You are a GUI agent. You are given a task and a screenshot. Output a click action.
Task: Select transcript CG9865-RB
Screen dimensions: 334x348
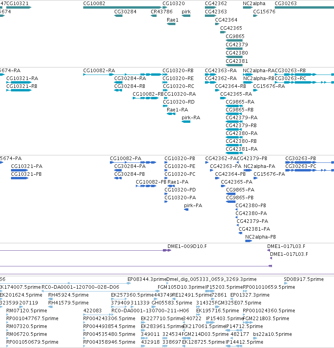tap(234, 114)
